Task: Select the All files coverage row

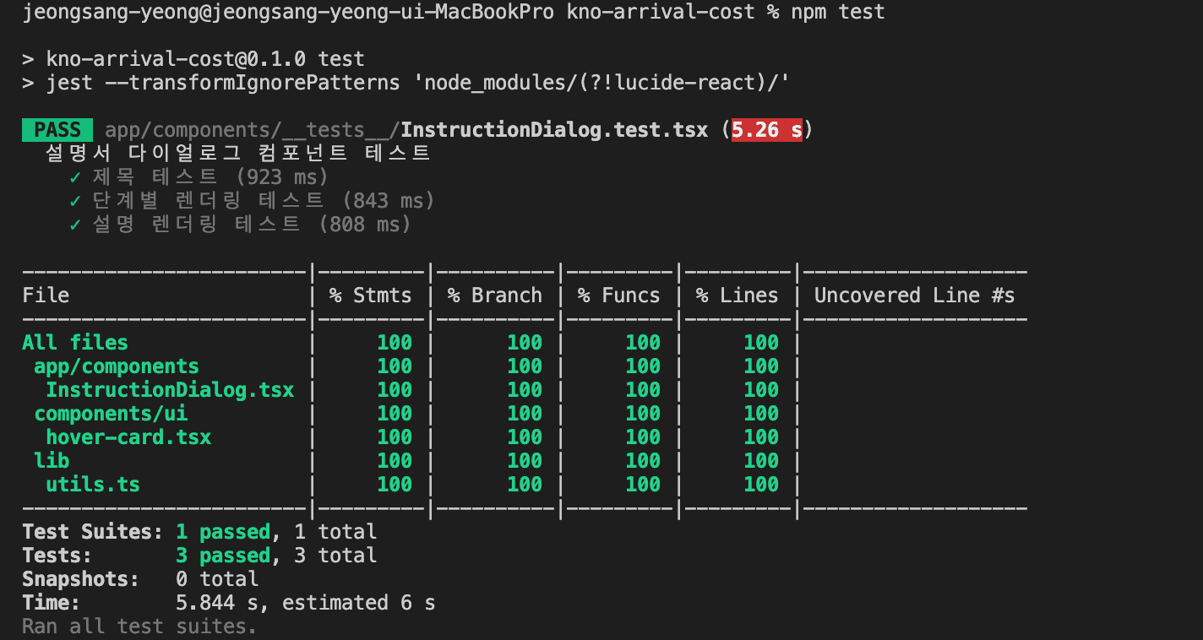Action: coord(75,343)
